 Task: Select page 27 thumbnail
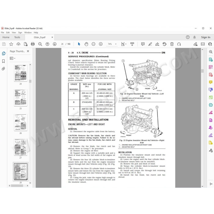point(20,147)
